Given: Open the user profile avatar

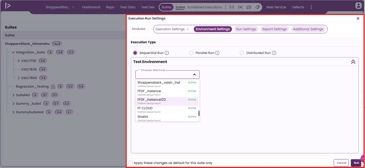Looking at the screenshot, I should point(358,6).
